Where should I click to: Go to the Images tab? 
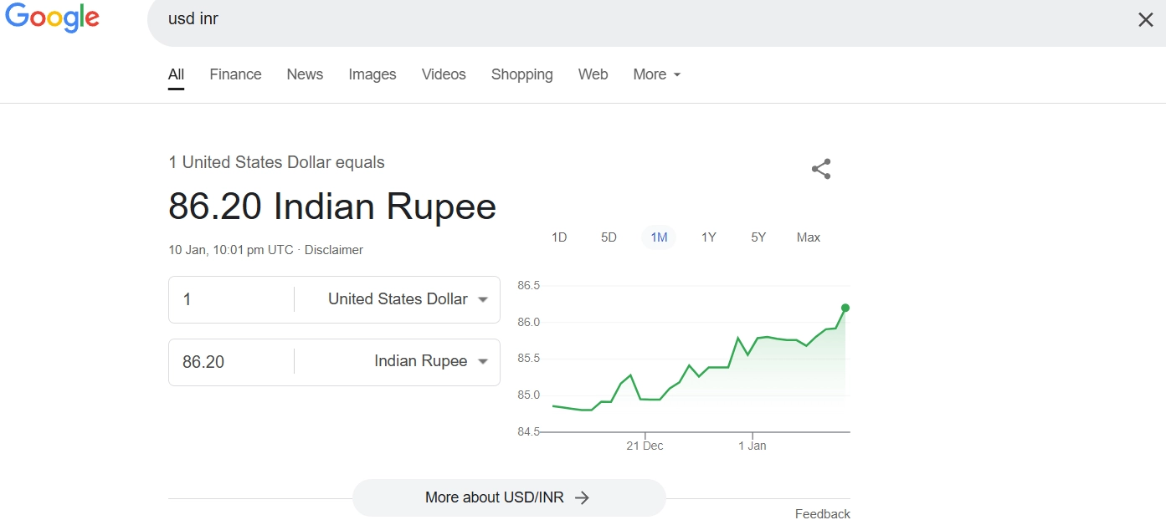372,74
